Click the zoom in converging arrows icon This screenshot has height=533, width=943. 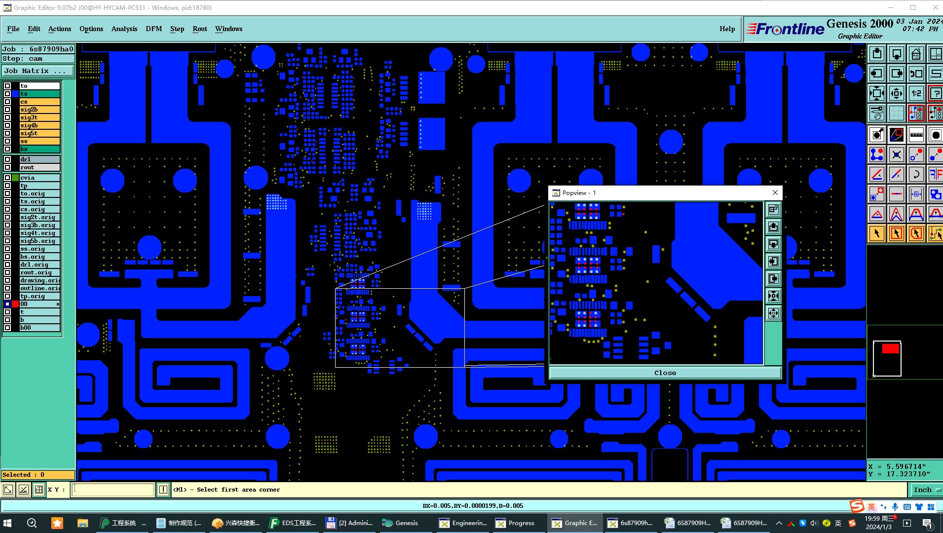[x=877, y=93]
